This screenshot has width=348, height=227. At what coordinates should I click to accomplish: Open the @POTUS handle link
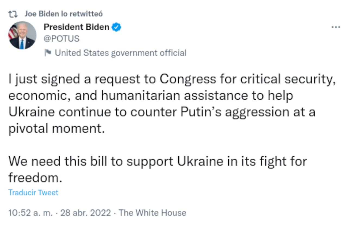pyautogui.click(x=61, y=39)
